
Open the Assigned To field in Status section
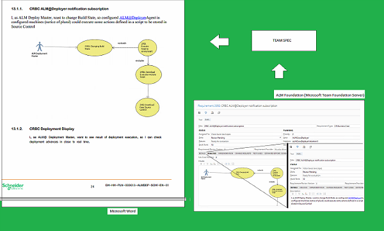click(x=246, y=134)
